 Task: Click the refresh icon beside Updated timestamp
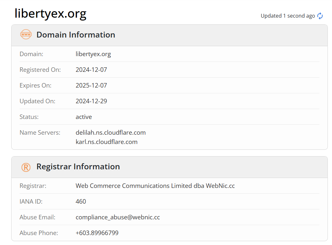tap(320, 16)
